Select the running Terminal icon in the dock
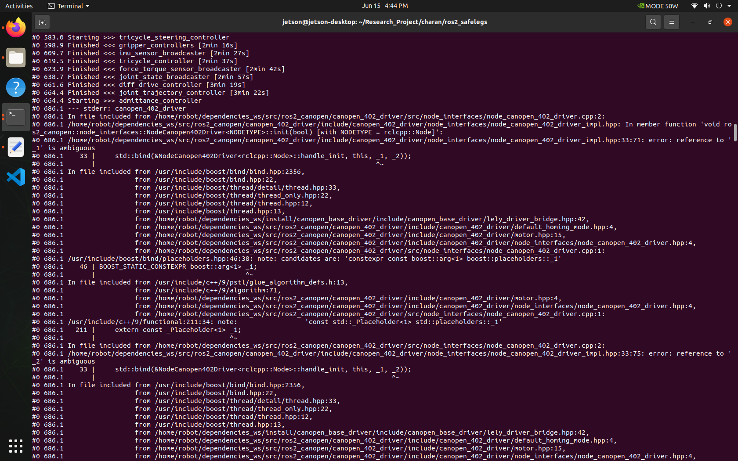Viewport: 738px width, 461px height. (16, 117)
